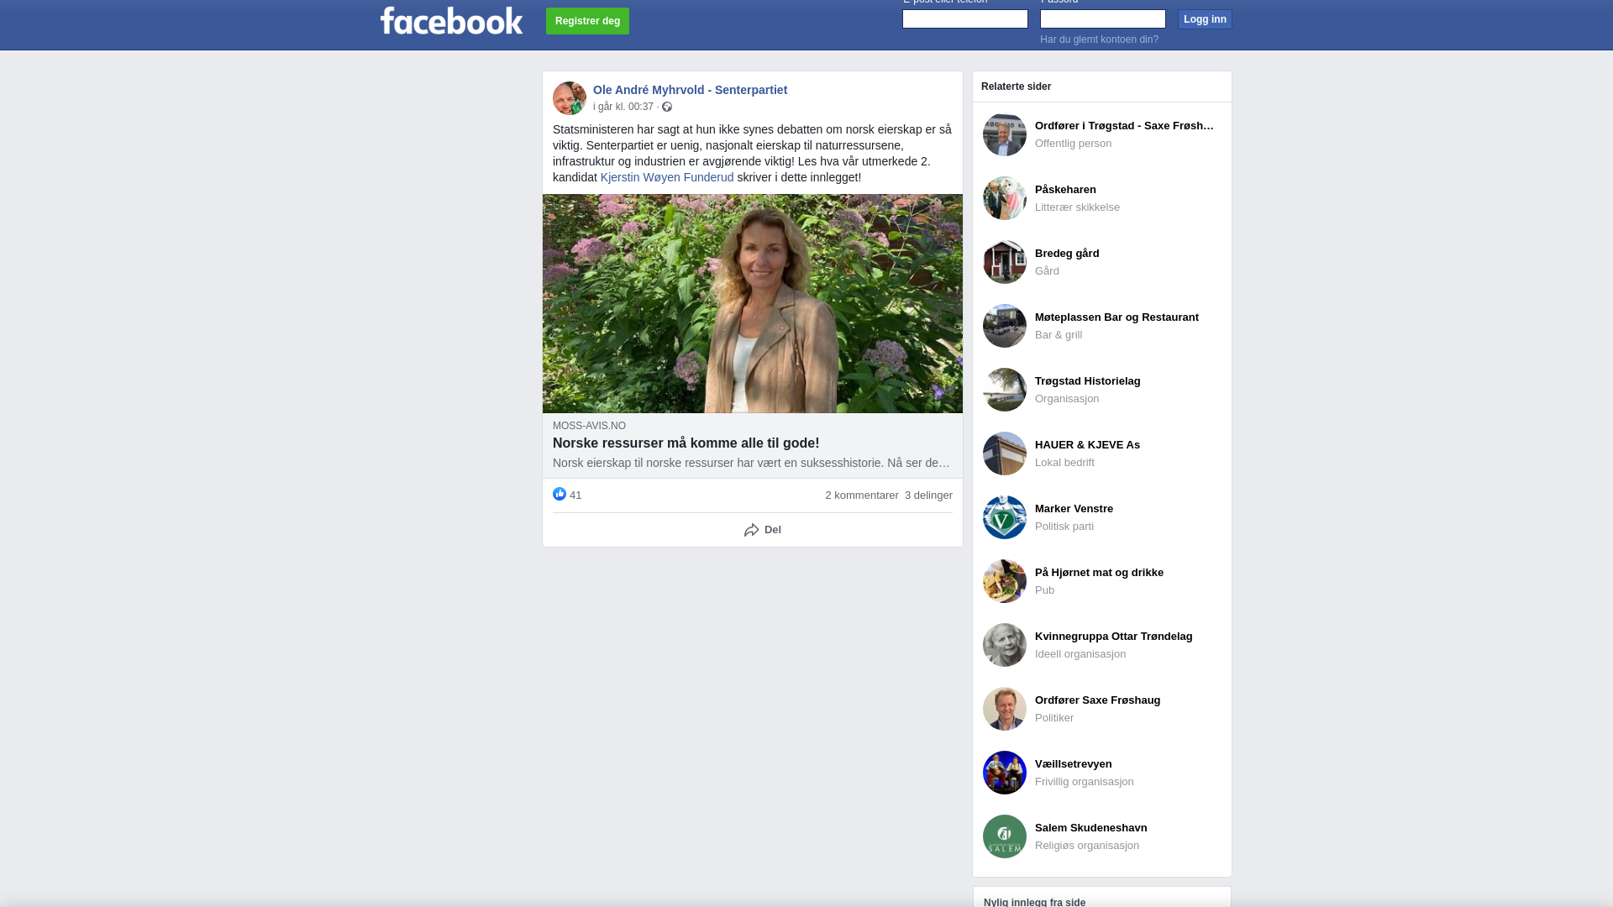Click the Del share button
Image resolution: width=1613 pixels, height=907 pixels.
pos(763,530)
